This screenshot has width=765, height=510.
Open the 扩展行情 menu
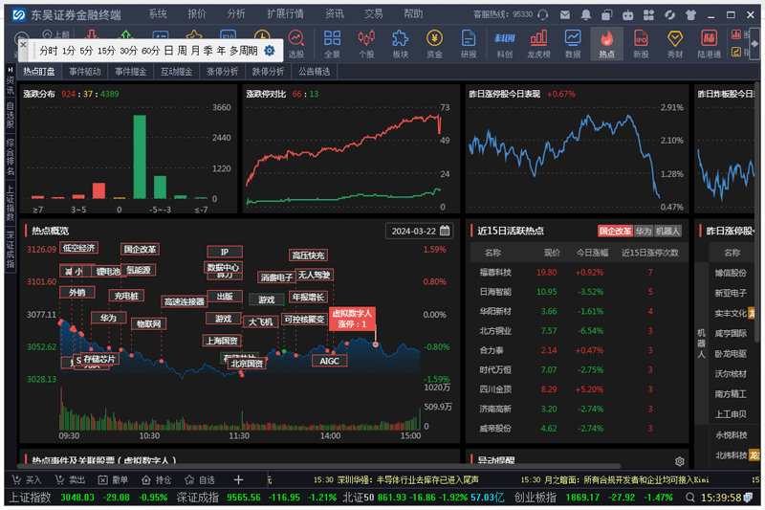point(285,14)
